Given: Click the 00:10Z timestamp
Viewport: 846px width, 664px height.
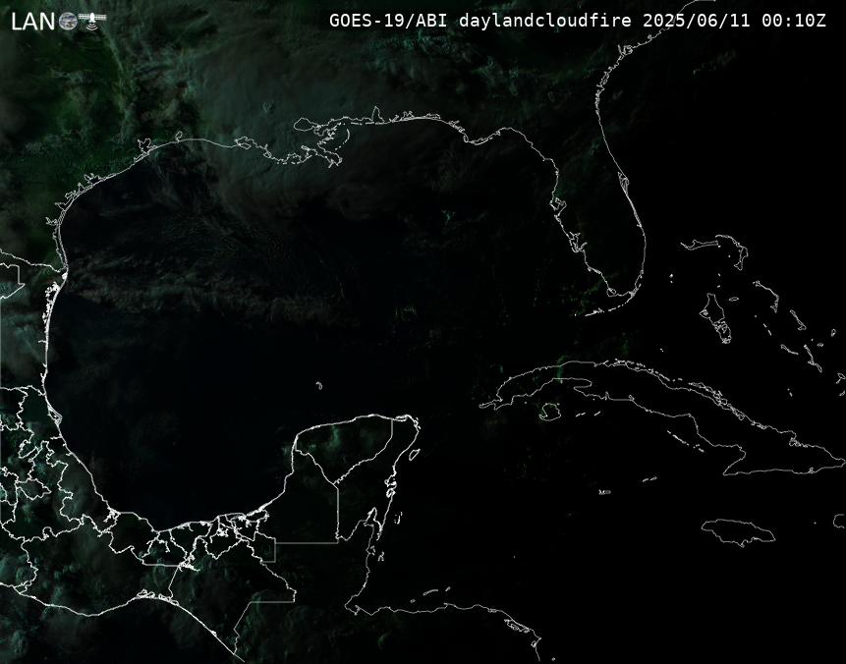Looking at the screenshot, I should click(794, 21).
